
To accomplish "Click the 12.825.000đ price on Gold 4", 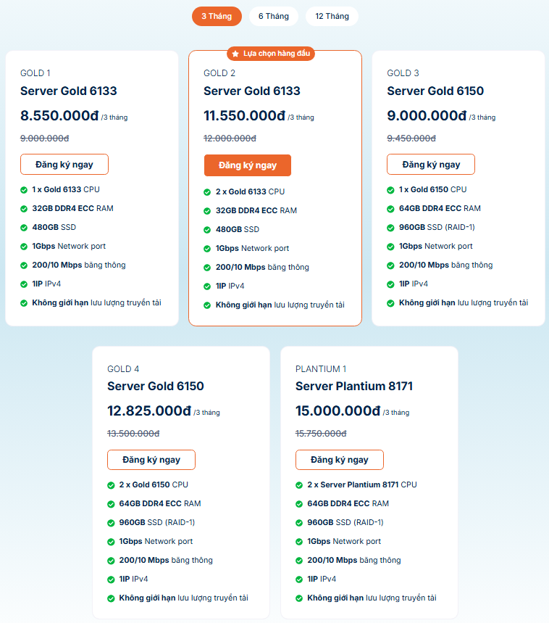I will point(149,410).
